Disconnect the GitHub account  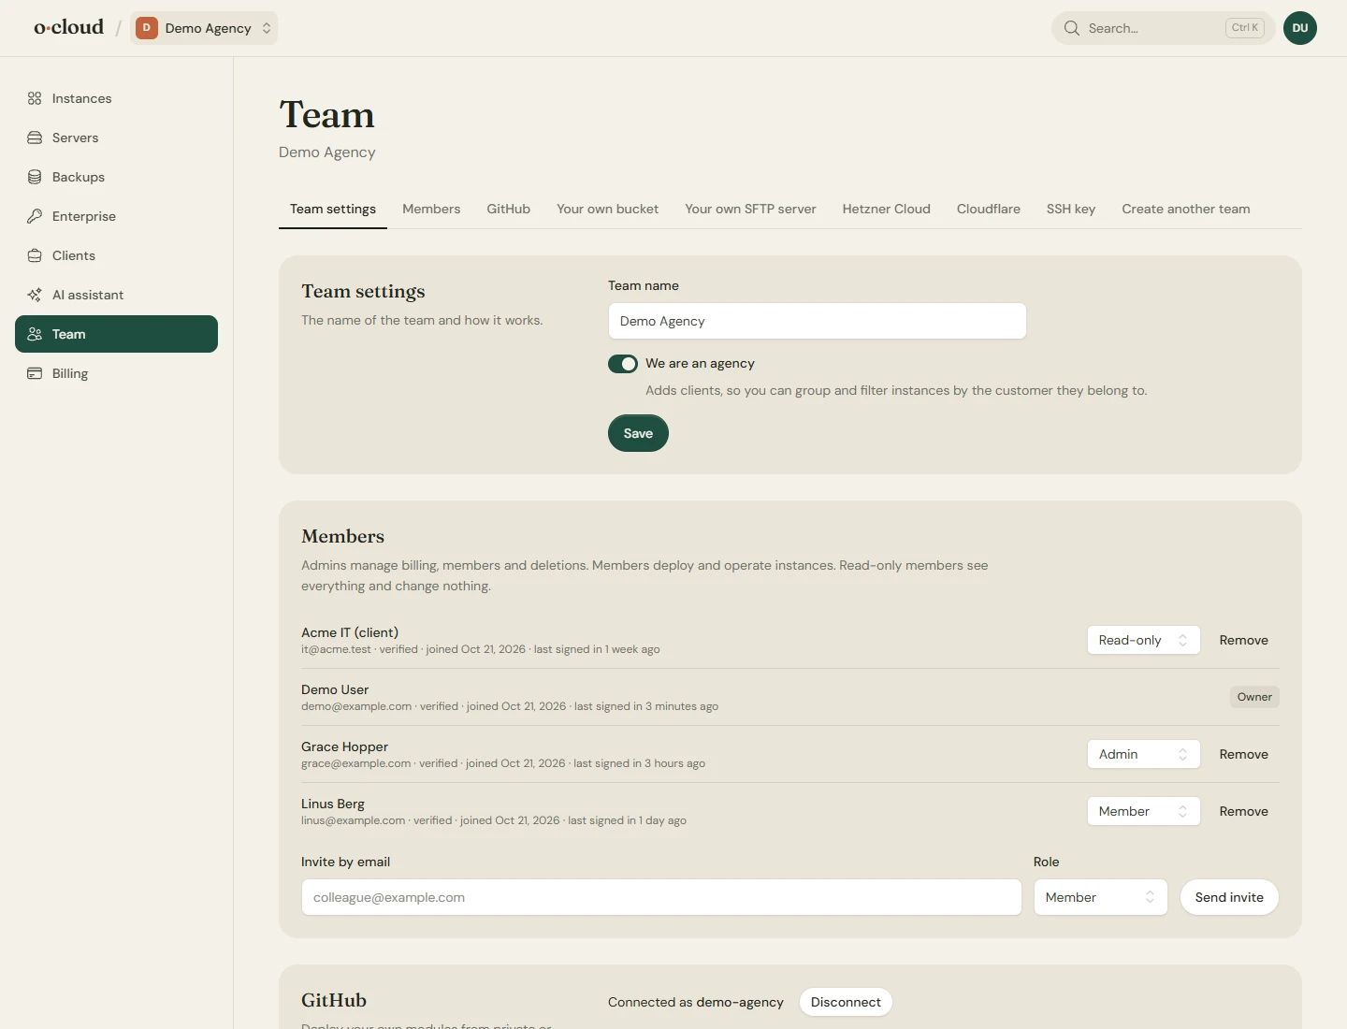pos(846,1002)
